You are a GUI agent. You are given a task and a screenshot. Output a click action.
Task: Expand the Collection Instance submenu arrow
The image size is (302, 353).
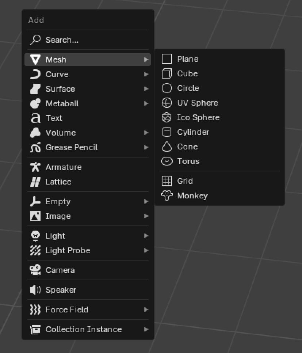click(146, 330)
